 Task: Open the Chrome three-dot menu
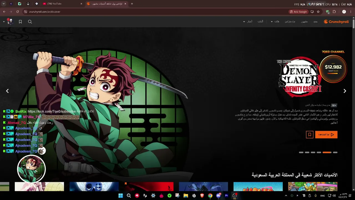click(351, 12)
